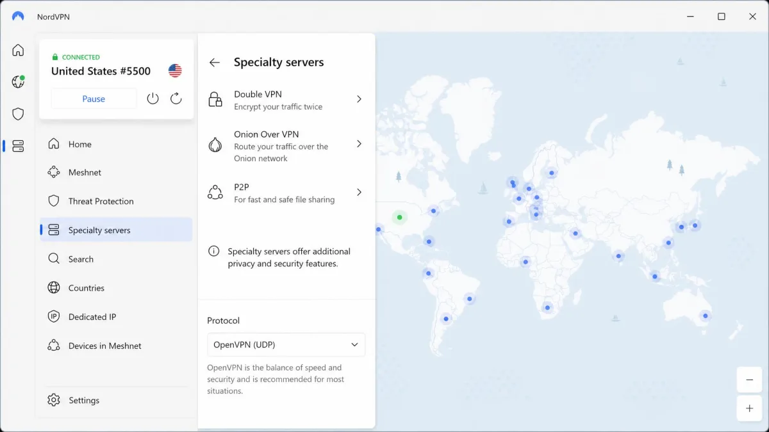This screenshot has width=769, height=432.
Task: Click the 'For fast and safe file sharing' text
Action: click(x=285, y=200)
